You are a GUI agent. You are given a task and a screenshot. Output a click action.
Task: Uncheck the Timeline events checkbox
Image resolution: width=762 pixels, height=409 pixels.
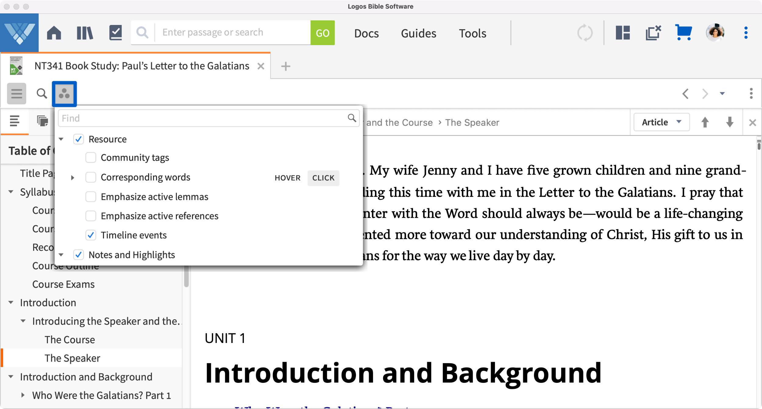(x=91, y=235)
